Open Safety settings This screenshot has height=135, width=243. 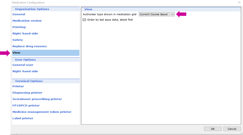[18, 40]
